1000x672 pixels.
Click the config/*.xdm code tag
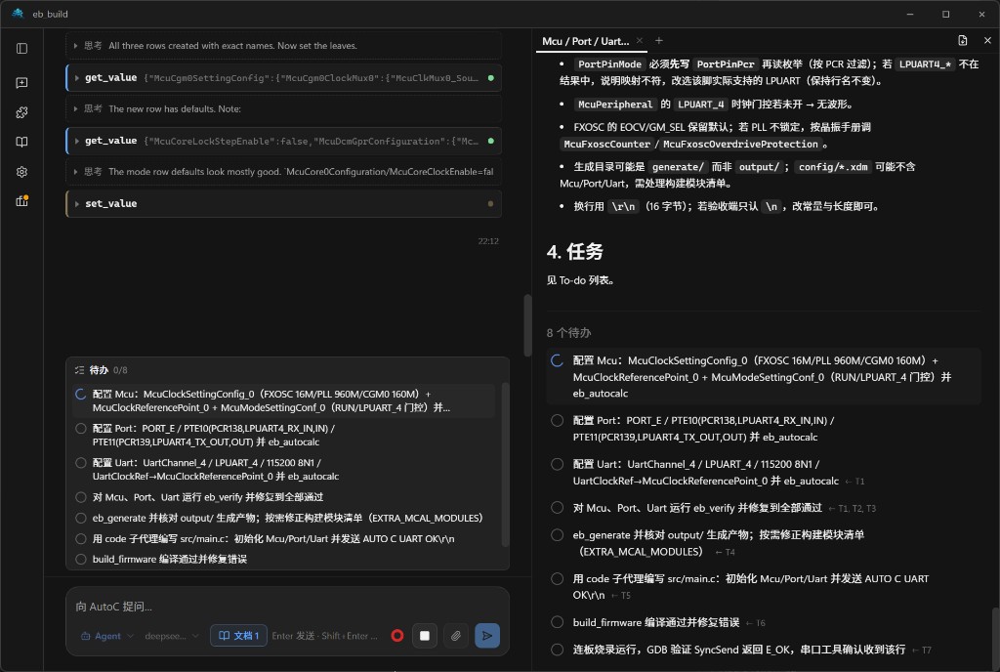click(833, 167)
